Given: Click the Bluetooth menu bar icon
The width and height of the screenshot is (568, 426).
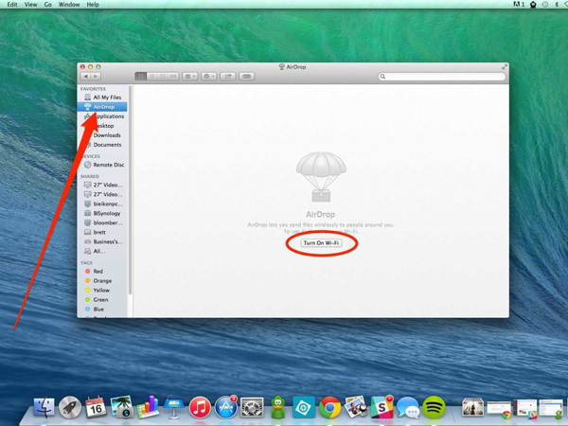Looking at the screenshot, I should click(557, 5).
